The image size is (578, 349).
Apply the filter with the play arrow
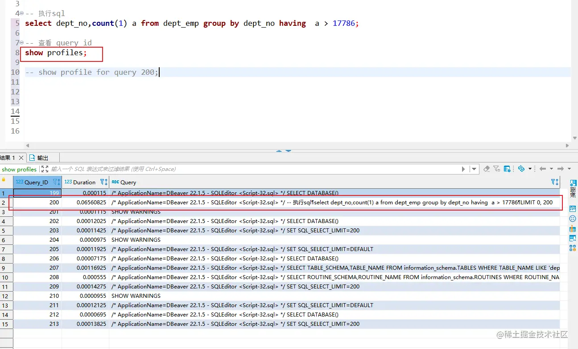463,169
